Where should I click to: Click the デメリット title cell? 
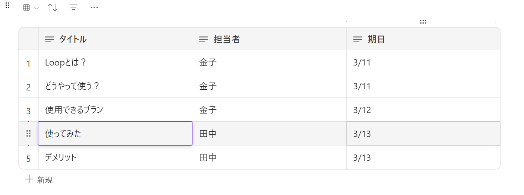(115, 157)
